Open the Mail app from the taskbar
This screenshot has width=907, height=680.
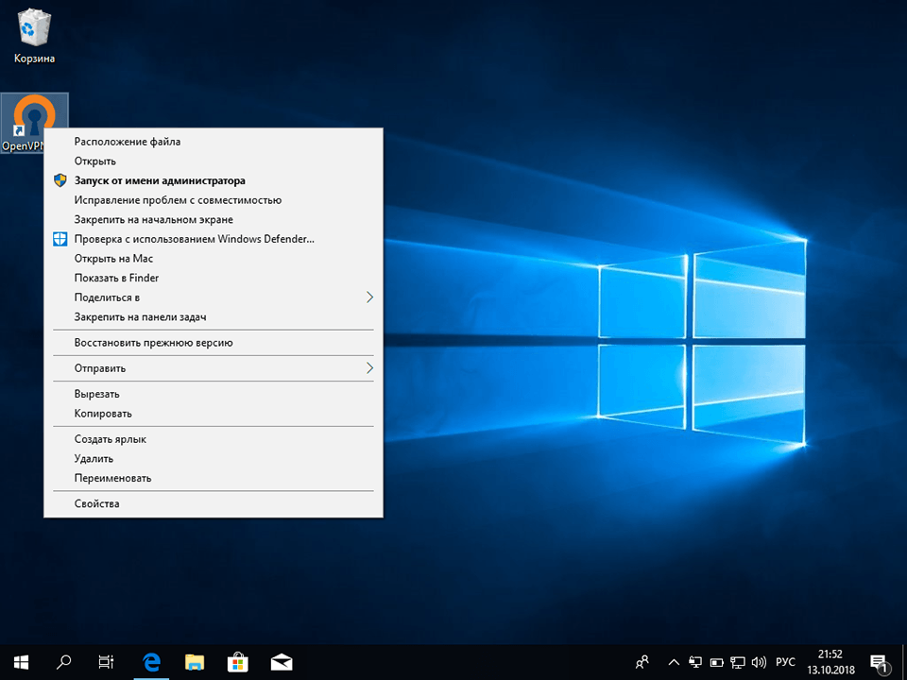tap(282, 662)
